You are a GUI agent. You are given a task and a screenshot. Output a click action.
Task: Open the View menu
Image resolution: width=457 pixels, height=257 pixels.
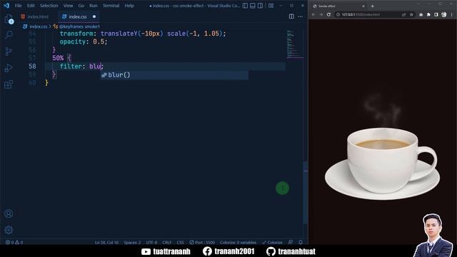click(x=69, y=6)
